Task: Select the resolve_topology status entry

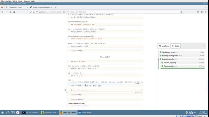Action: point(183,63)
